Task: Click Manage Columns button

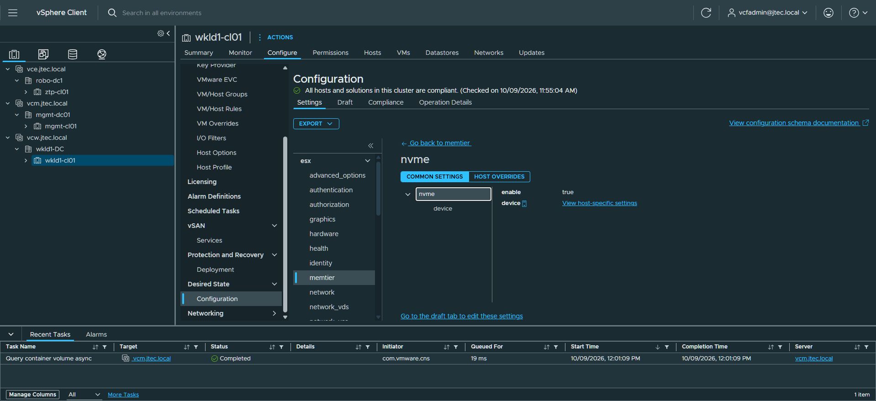Action: point(32,395)
